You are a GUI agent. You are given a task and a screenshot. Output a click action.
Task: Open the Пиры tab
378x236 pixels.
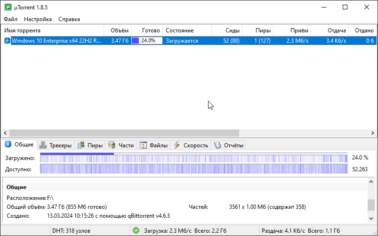[x=90, y=145]
